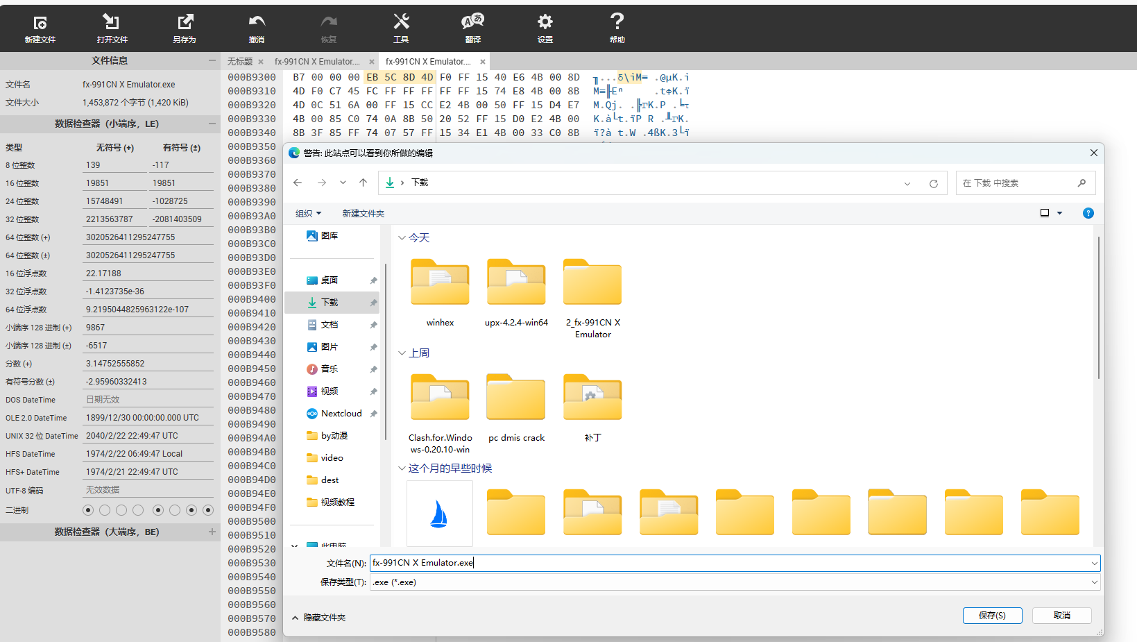This screenshot has height=642, width=1137.
Task: Toggle the fifth 二进制 bit radio
Action: point(158,510)
